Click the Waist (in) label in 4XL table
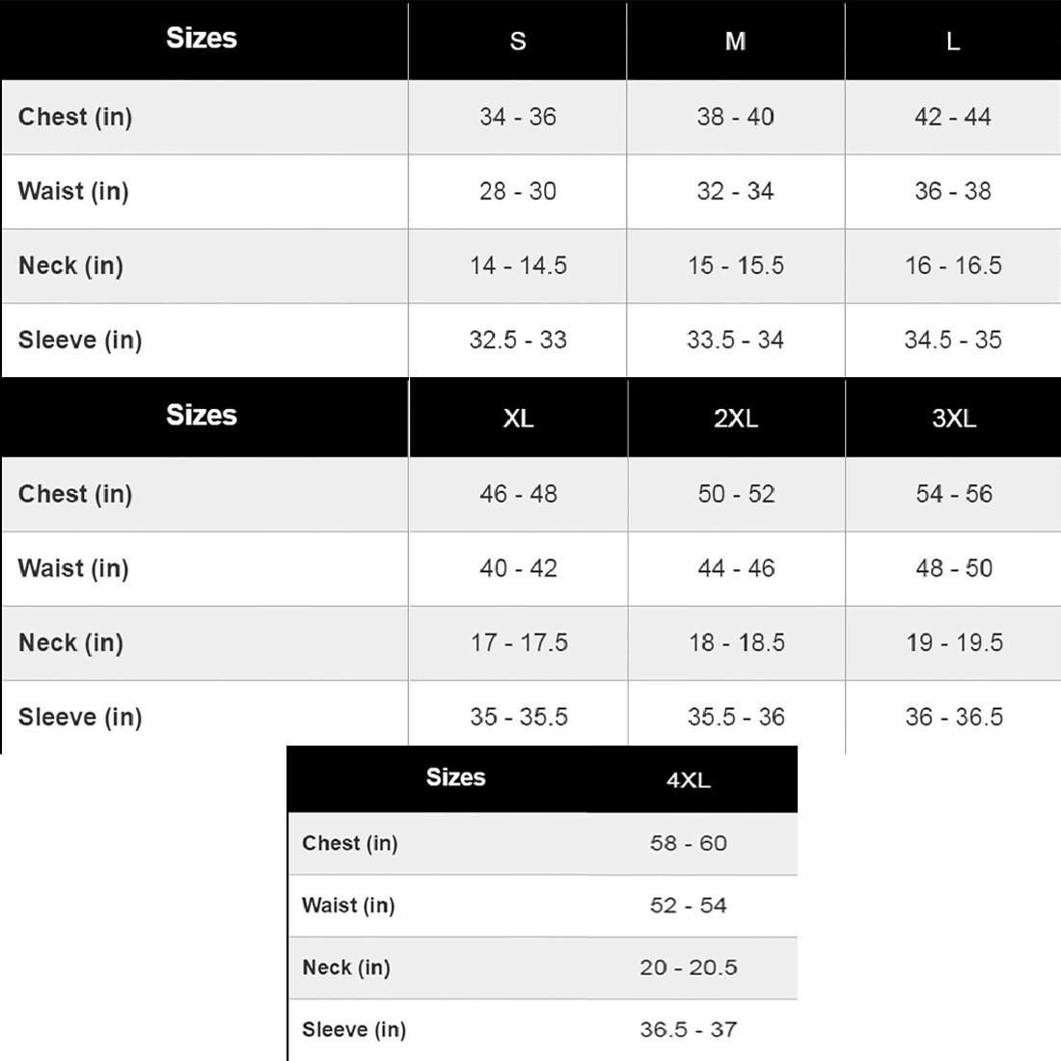Screen dimensions: 1061x1061 tap(348, 906)
